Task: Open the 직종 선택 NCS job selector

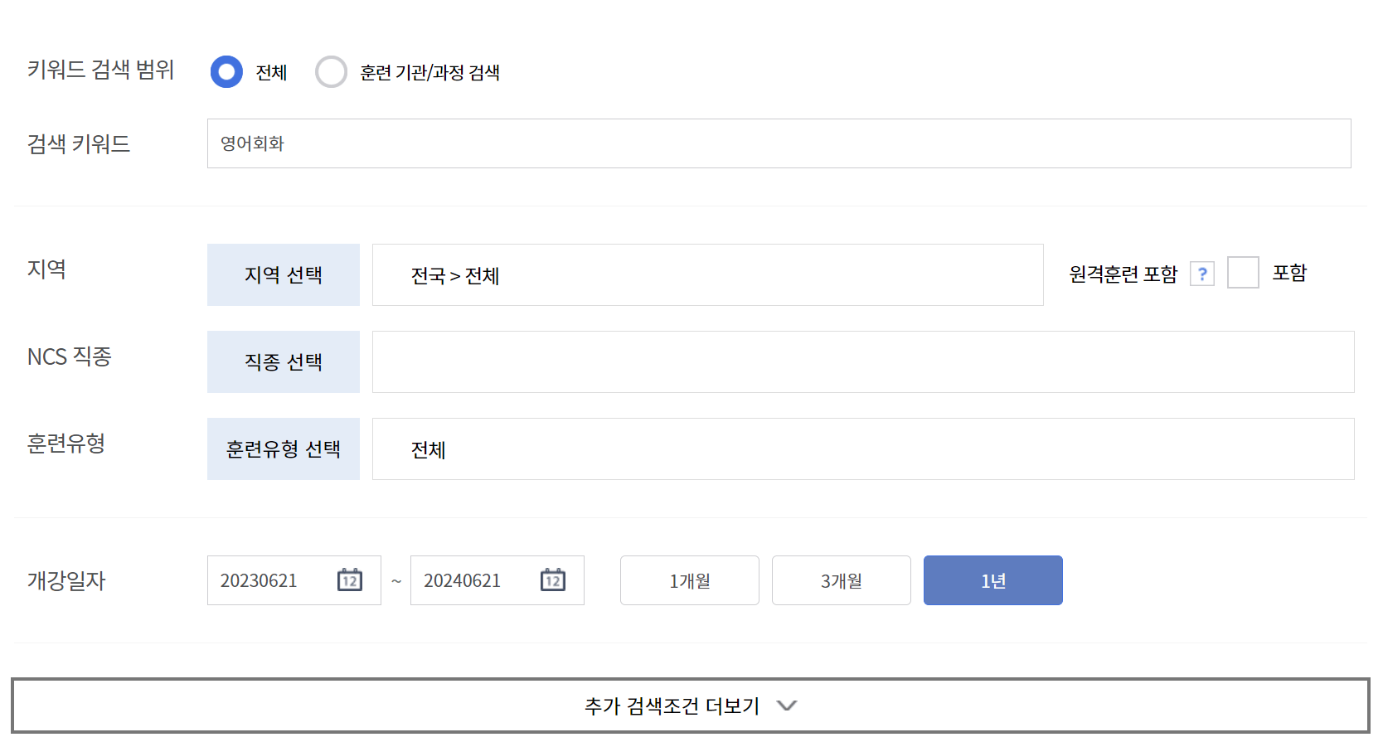Action: tap(283, 361)
